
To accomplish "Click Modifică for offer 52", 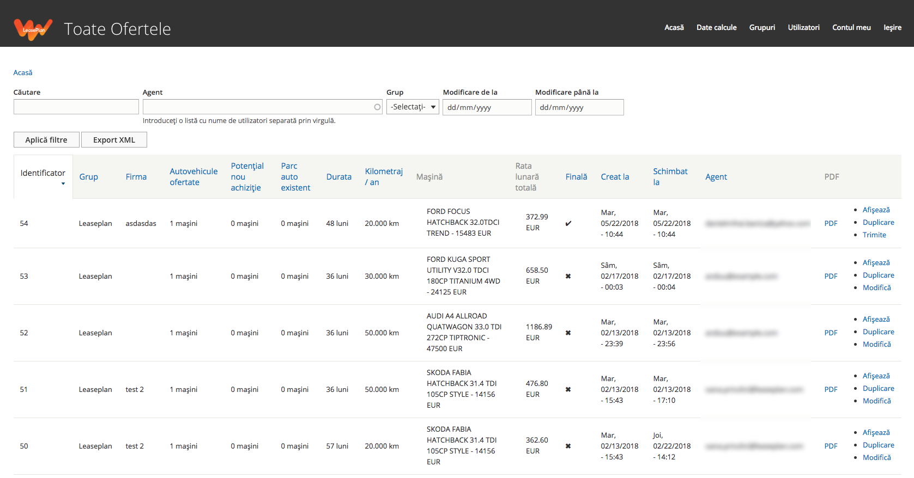I will tap(876, 344).
